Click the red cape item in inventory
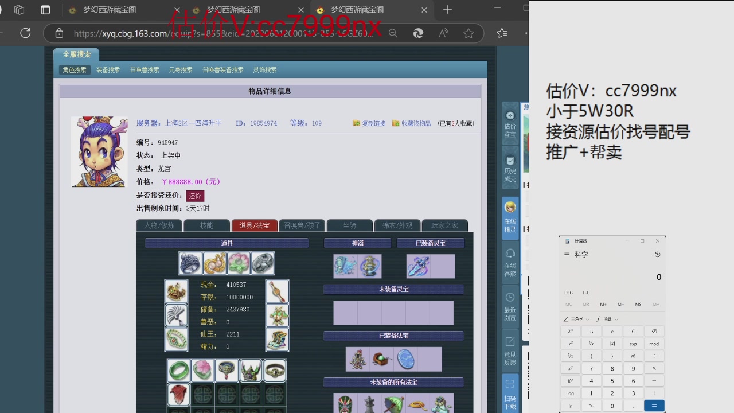Image resolution: width=734 pixels, height=413 pixels. point(178,395)
